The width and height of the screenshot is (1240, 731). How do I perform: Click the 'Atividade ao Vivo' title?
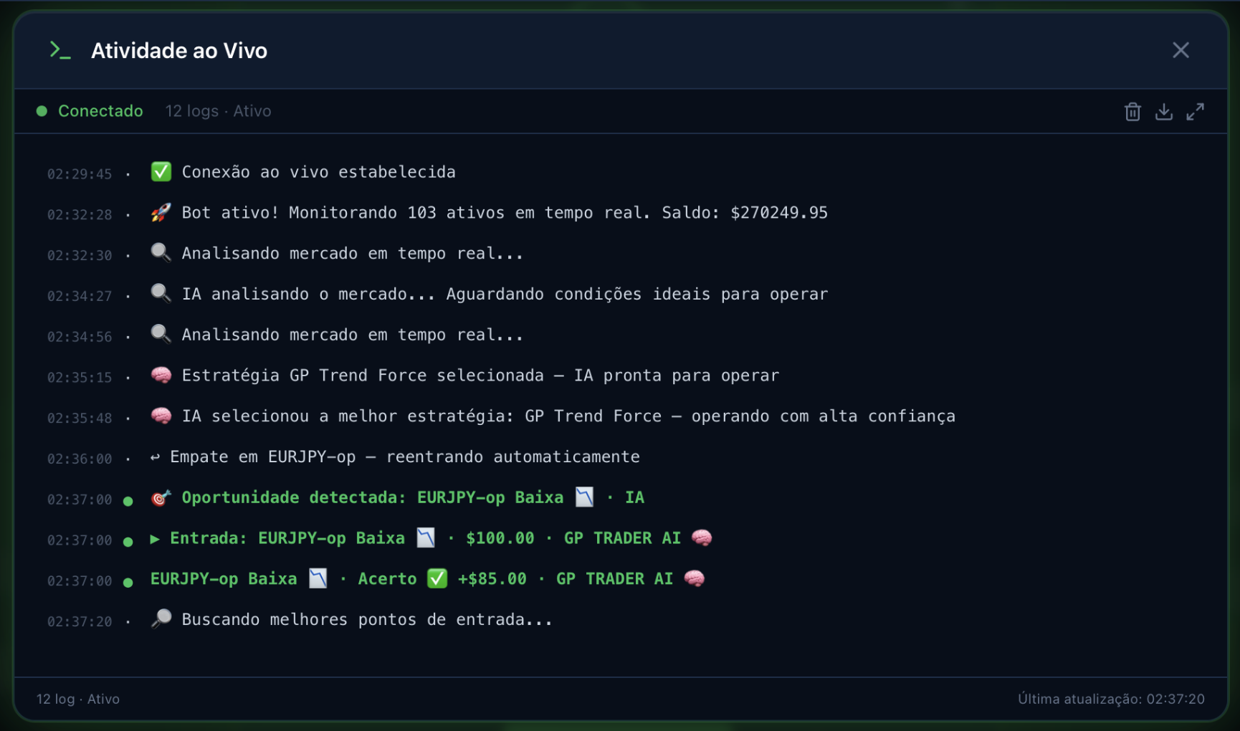click(x=179, y=50)
